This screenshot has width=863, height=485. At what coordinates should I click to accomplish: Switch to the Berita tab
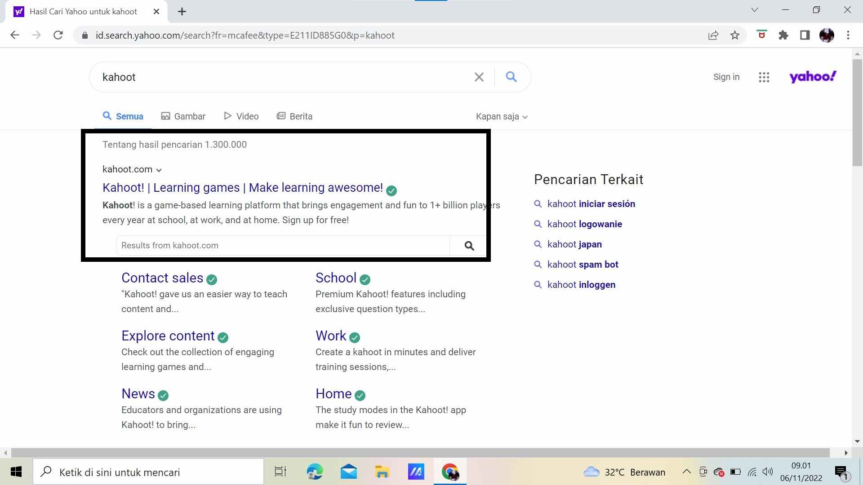click(x=294, y=116)
